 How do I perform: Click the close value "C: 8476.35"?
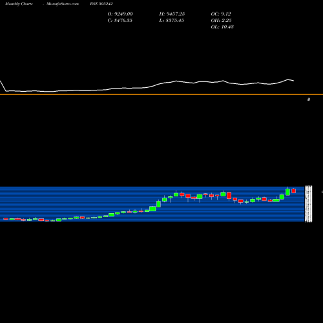(120, 20)
